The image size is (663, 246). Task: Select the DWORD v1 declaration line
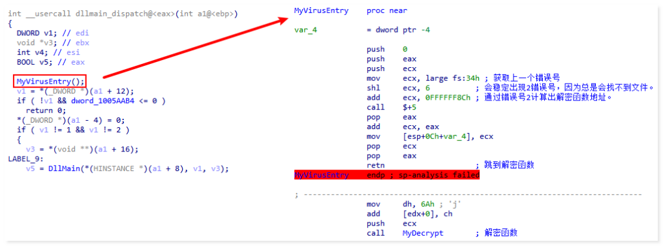[x=53, y=33]
